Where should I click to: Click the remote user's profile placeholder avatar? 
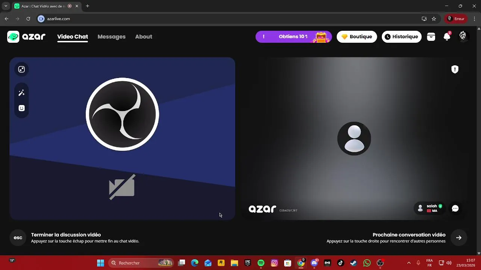[354, 138]
